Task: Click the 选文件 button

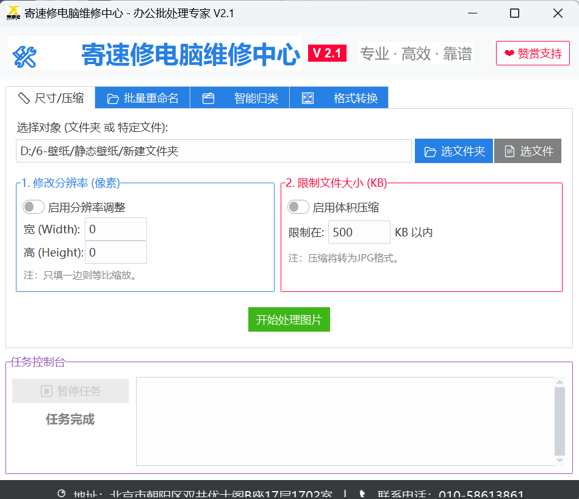Action: [x=527, y=151]
